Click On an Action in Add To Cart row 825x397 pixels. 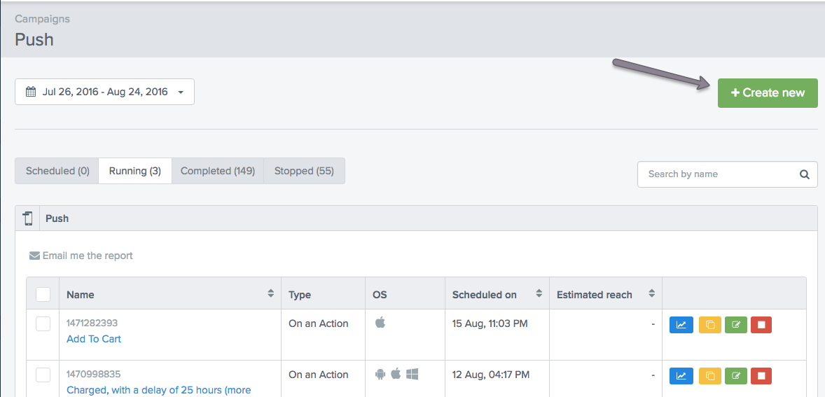(x=319, y=323)
